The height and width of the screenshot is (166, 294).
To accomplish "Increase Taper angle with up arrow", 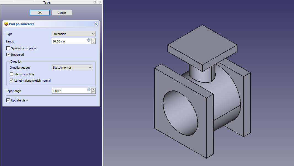I will pos(93,89).
